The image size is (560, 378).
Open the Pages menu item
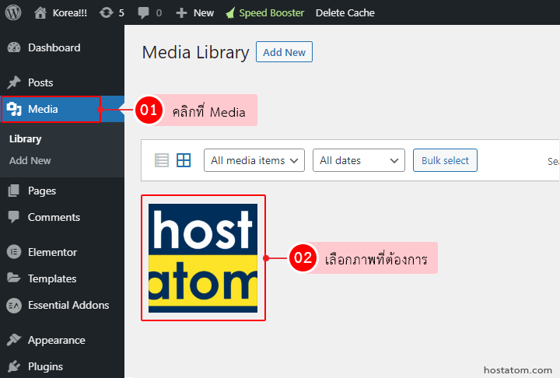tap(42, 191)
